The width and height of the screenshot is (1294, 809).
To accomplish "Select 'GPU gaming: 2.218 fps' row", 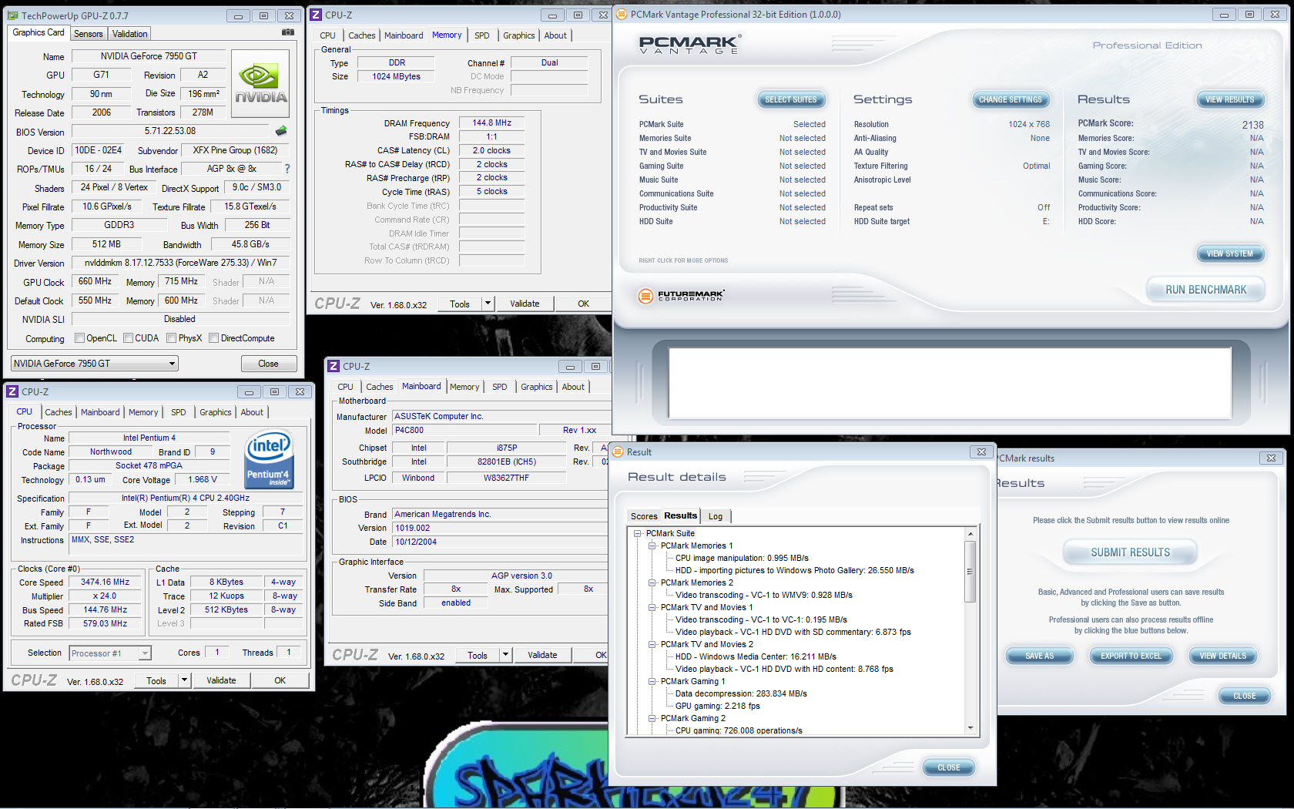I will [x=717, y=706].
